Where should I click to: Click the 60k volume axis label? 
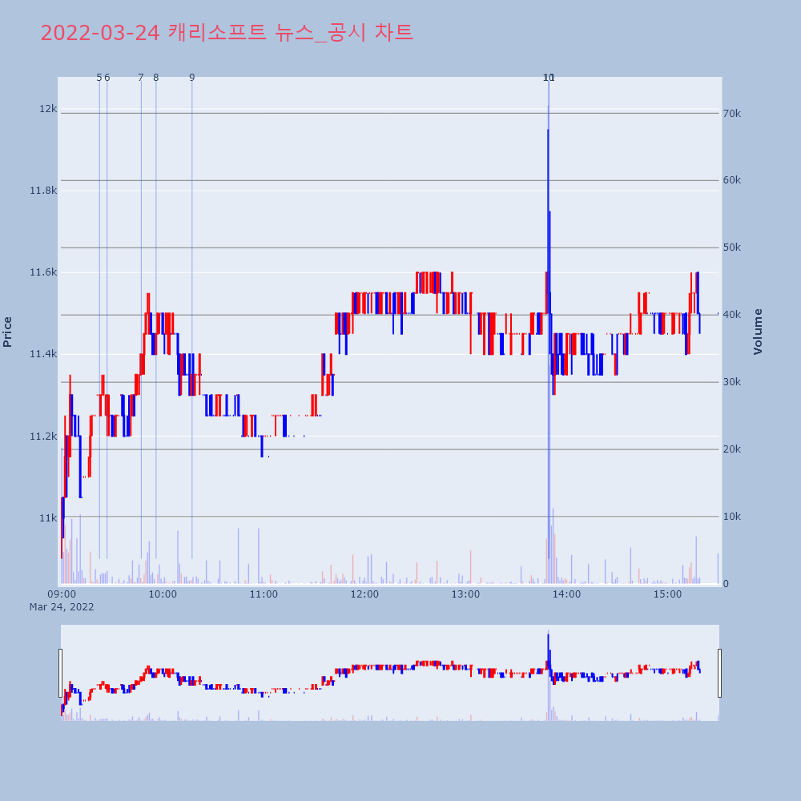732,180
